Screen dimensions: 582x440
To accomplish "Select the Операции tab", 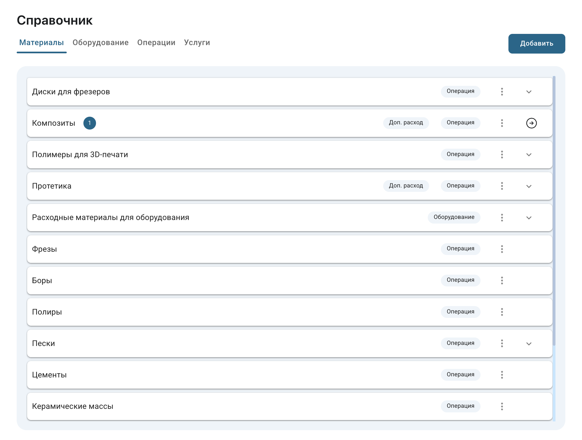I will 156,43.
